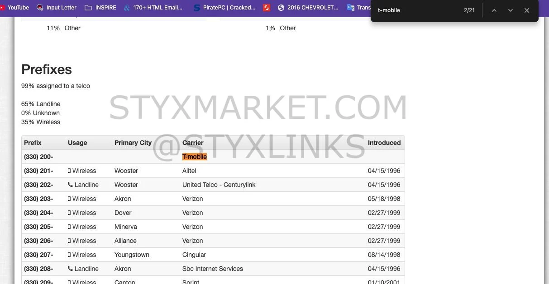Open the 170+ HTML Email bookmark
This screenshot has width=549, height=284.
click(153, 8)
